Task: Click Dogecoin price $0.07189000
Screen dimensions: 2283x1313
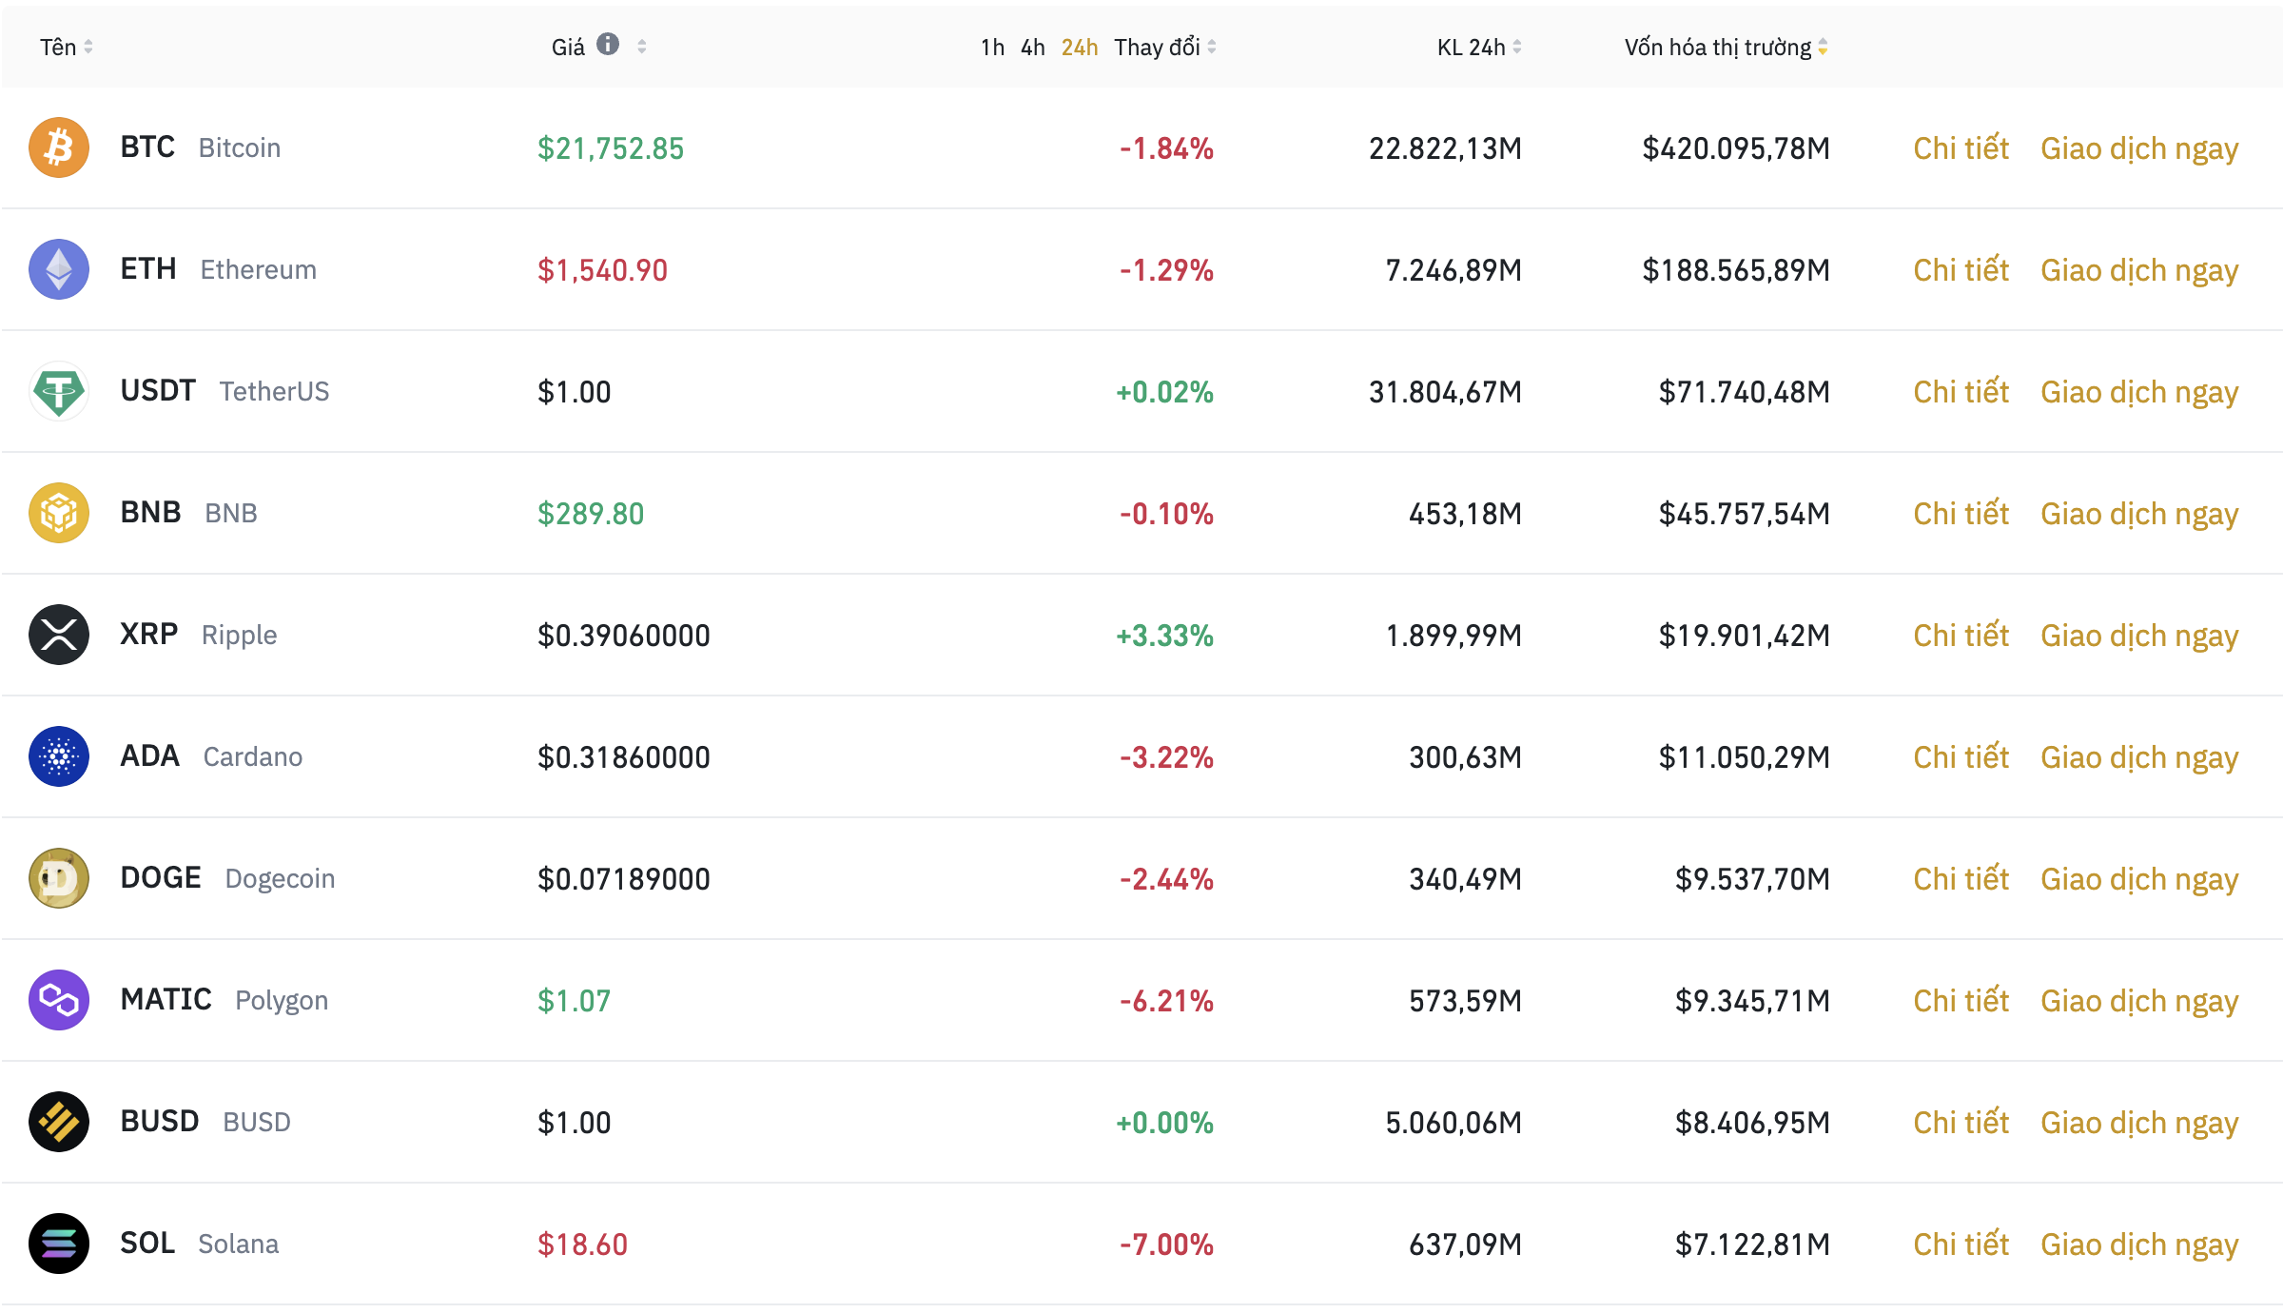Action: point(624,879)
